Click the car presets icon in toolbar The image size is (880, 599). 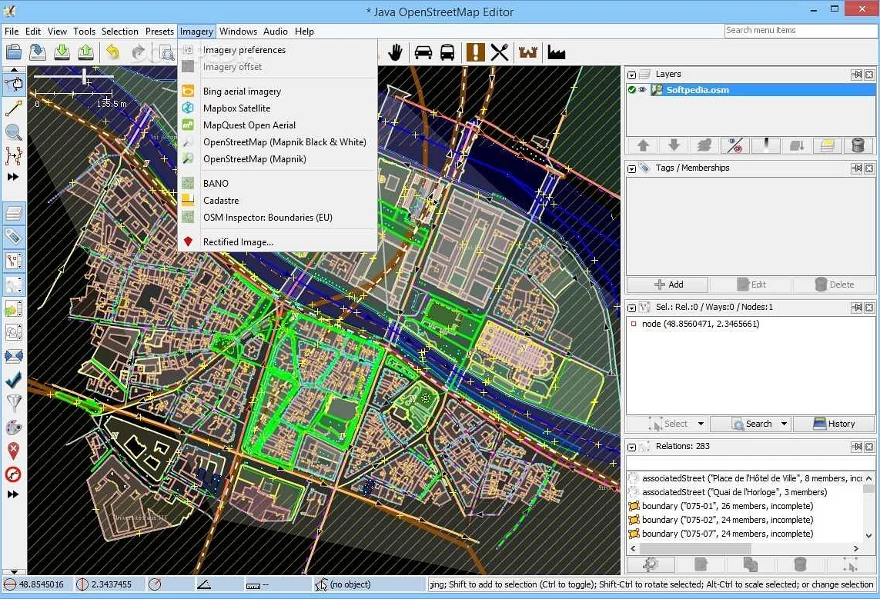pos(423,52)
